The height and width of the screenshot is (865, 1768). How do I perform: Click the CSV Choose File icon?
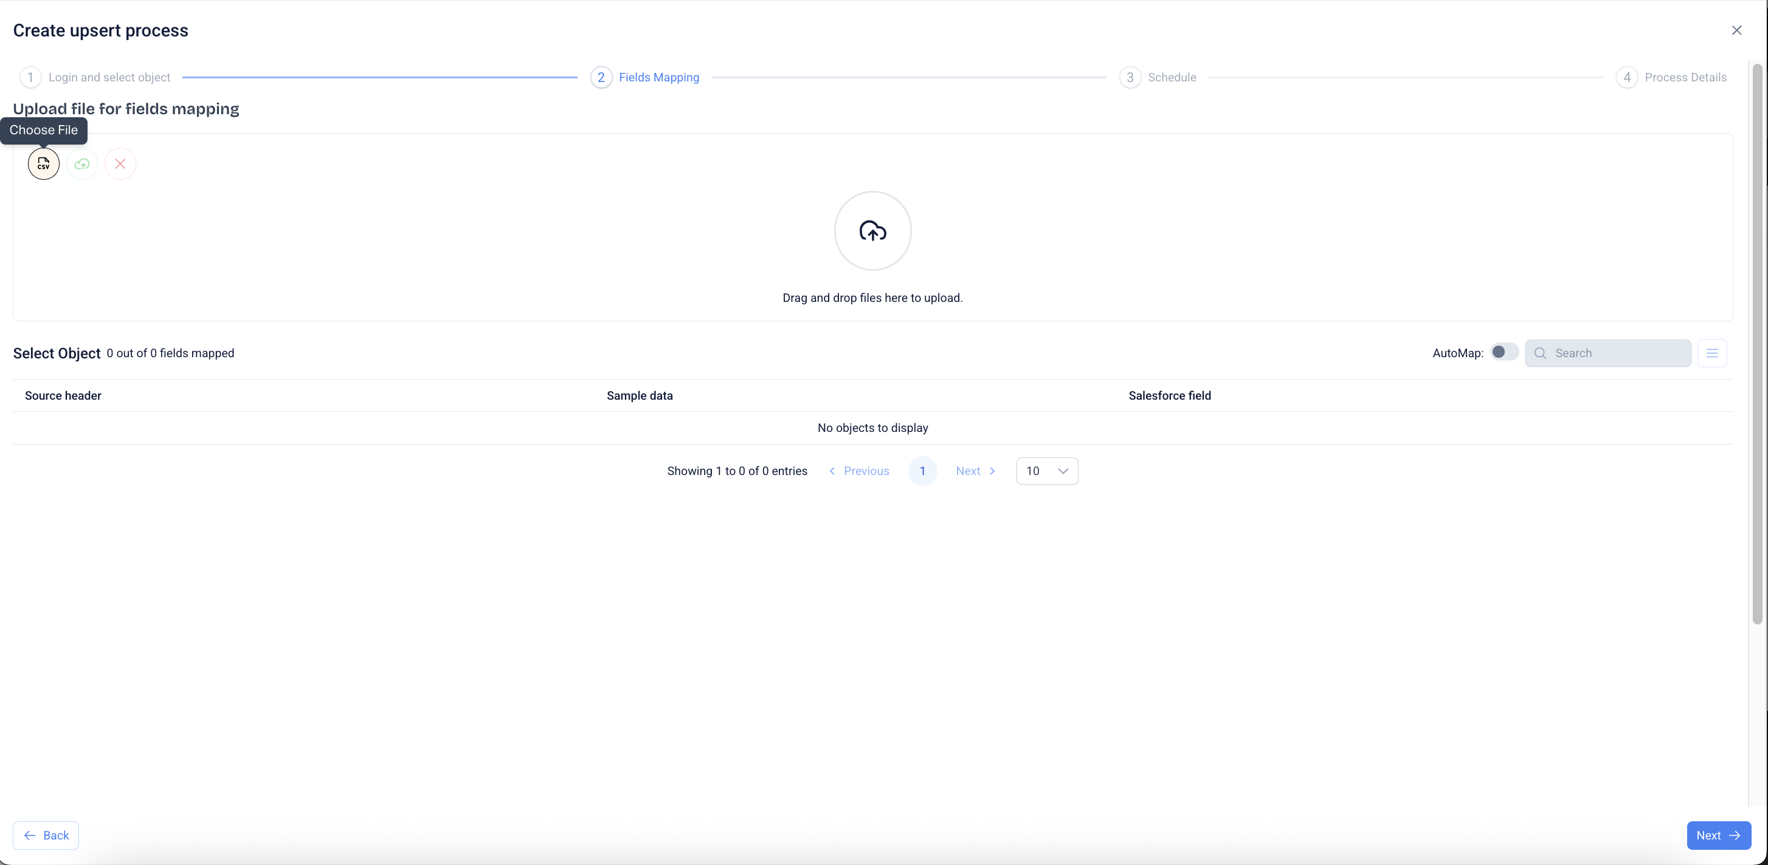click(x=43, y=164)
